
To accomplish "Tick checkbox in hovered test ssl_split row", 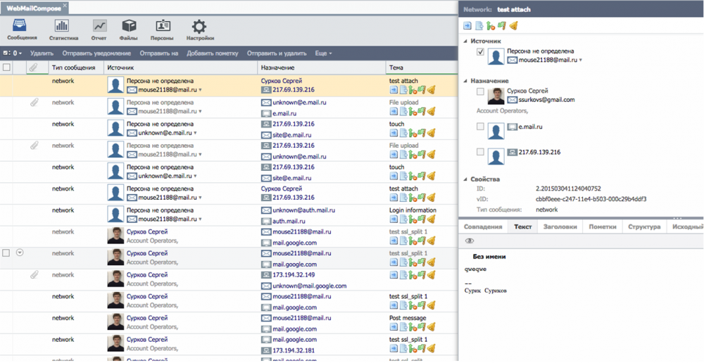I will click(6, 253).
